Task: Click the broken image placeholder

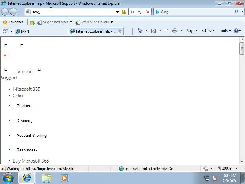Action: tap(5, 56)
